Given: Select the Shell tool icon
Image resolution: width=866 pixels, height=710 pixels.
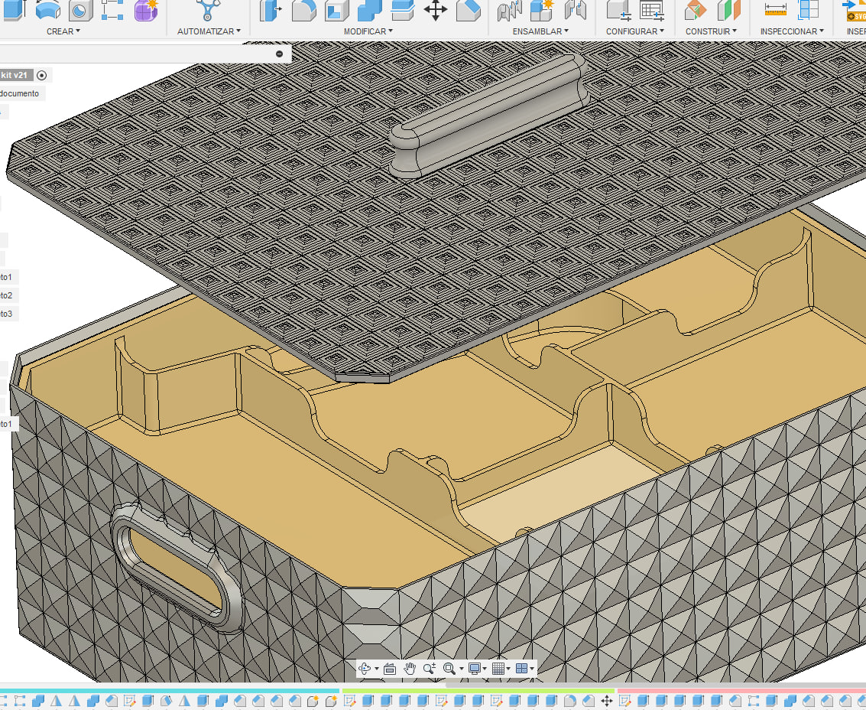Looking at the screenshot, I should 336,11.
